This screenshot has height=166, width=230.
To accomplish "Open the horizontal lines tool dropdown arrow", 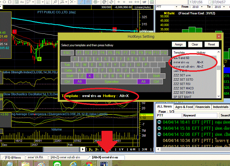I will click(x=43, y=2).
